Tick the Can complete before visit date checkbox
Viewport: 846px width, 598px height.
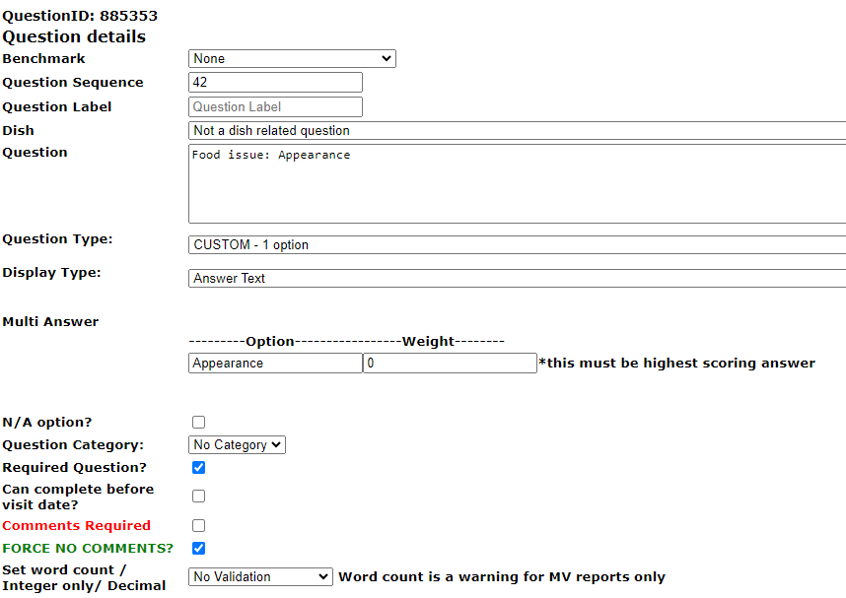pos(199,497)
